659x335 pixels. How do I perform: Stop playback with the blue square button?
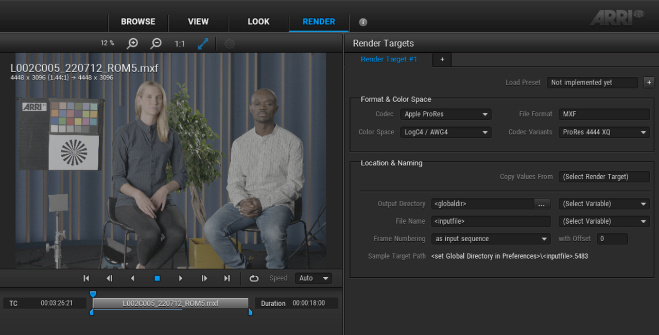coord(157,278)
